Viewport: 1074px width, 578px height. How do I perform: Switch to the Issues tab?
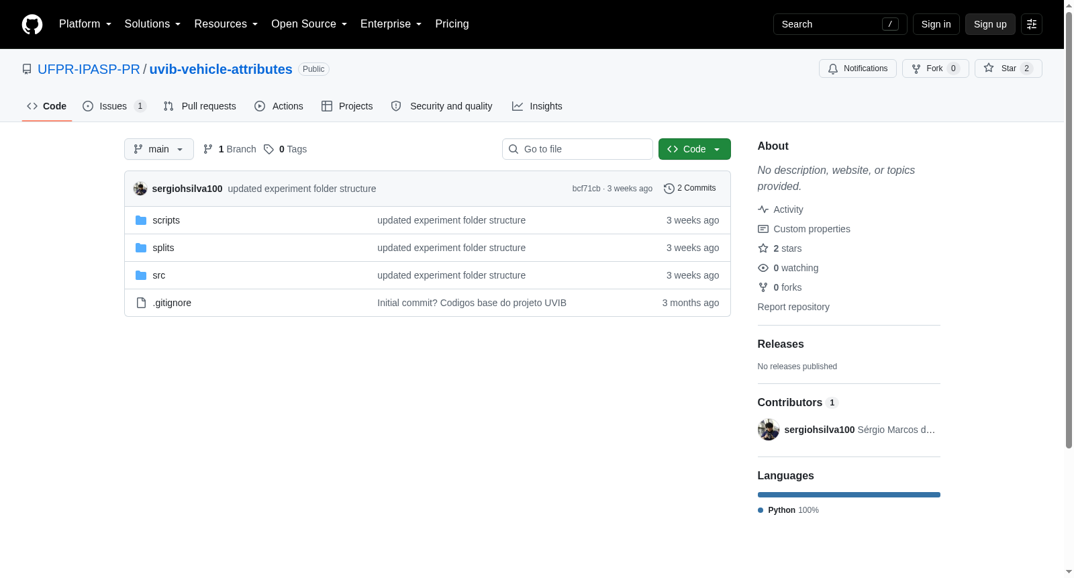click(114, 106)
